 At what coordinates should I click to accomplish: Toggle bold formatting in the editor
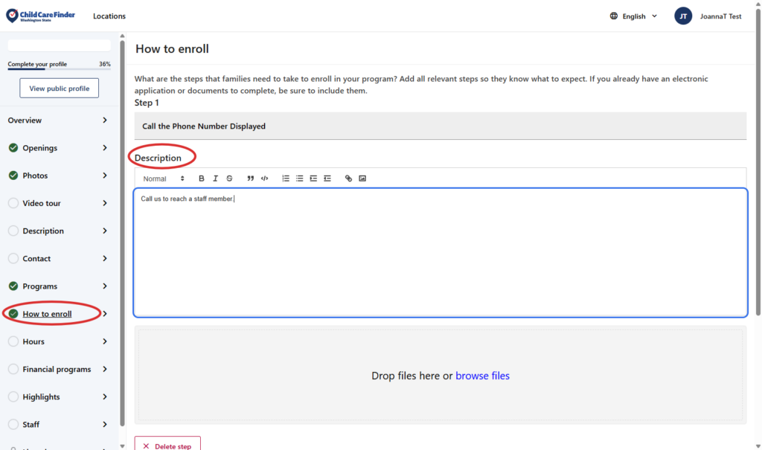click(201, 179)
